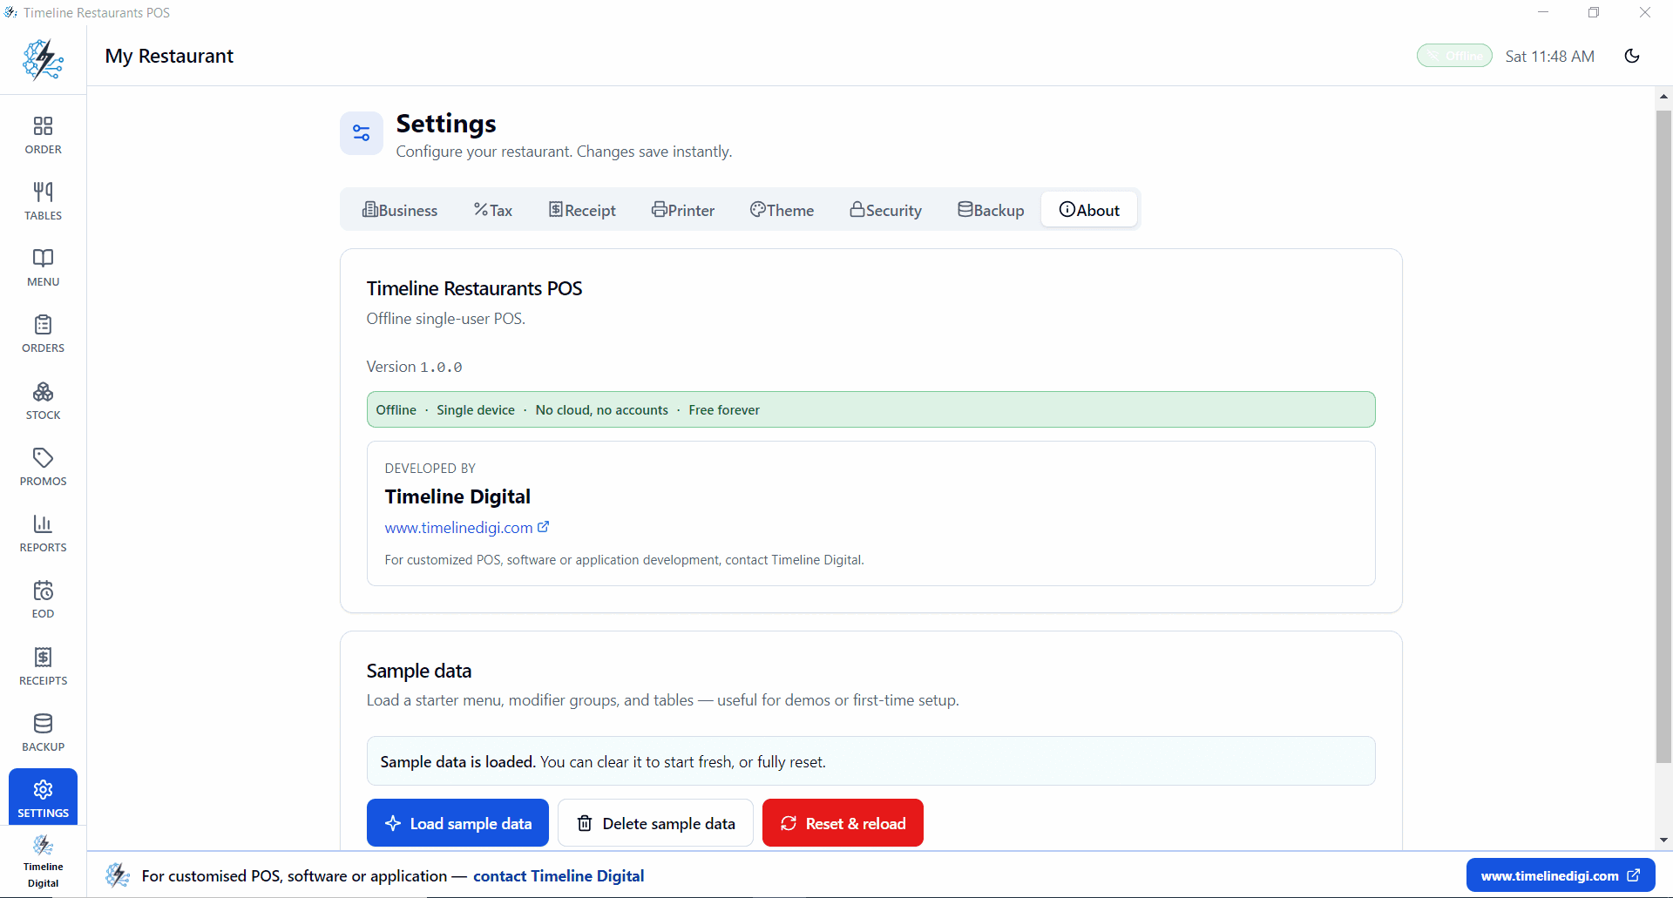Switch to the Printer tab
Viewport: 1673px width, 898px height.
pyautogui.click(x=683, y=210)
